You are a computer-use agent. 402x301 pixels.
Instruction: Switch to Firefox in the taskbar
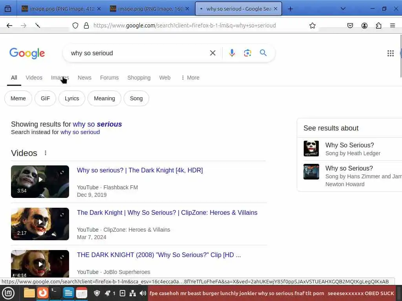coord(42,293)
